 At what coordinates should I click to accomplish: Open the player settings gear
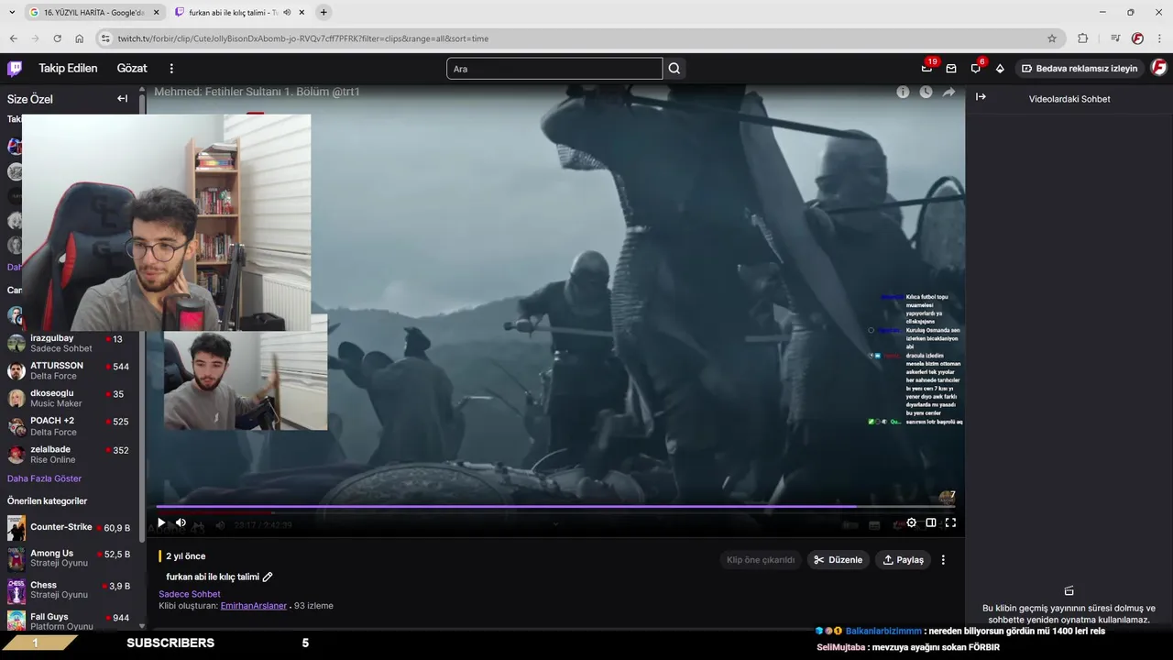pos(911,522)
